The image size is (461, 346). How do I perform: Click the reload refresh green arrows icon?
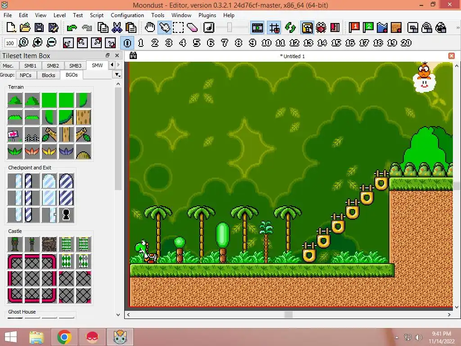pos(290,27)
